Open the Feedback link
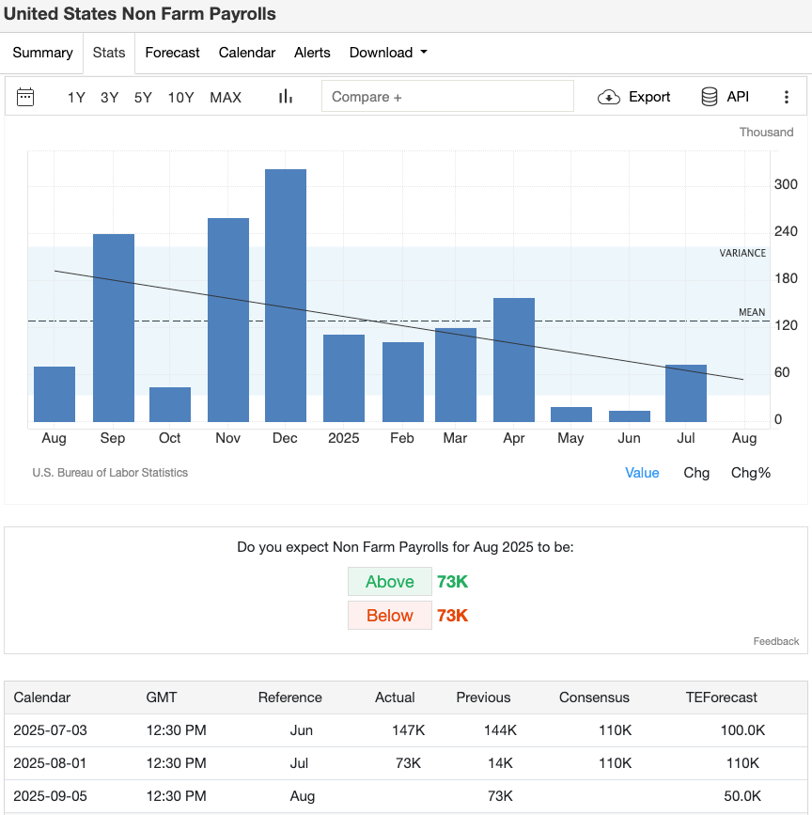 pyautogui.click(x=775, y=640)
